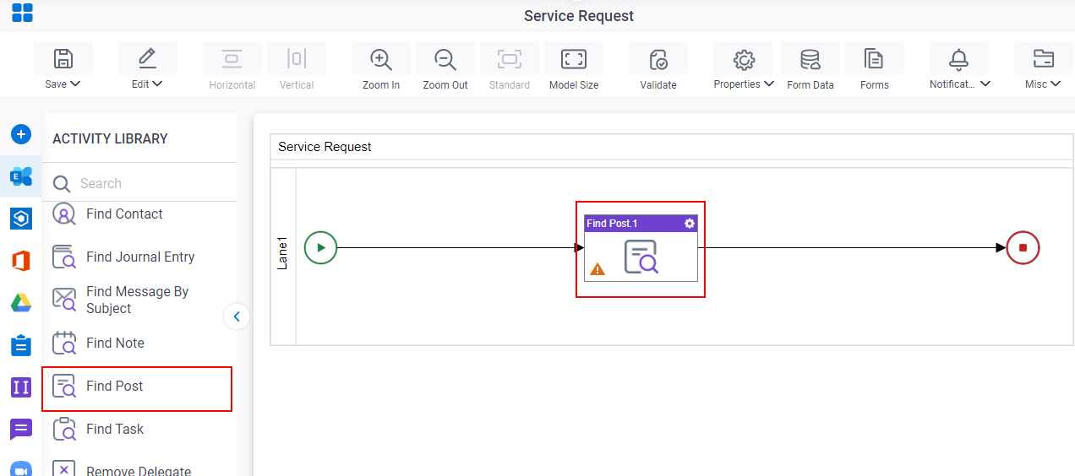Select the Google Drive sidebar icon
The image size is (1075, 476).
(x=21, y=303)
